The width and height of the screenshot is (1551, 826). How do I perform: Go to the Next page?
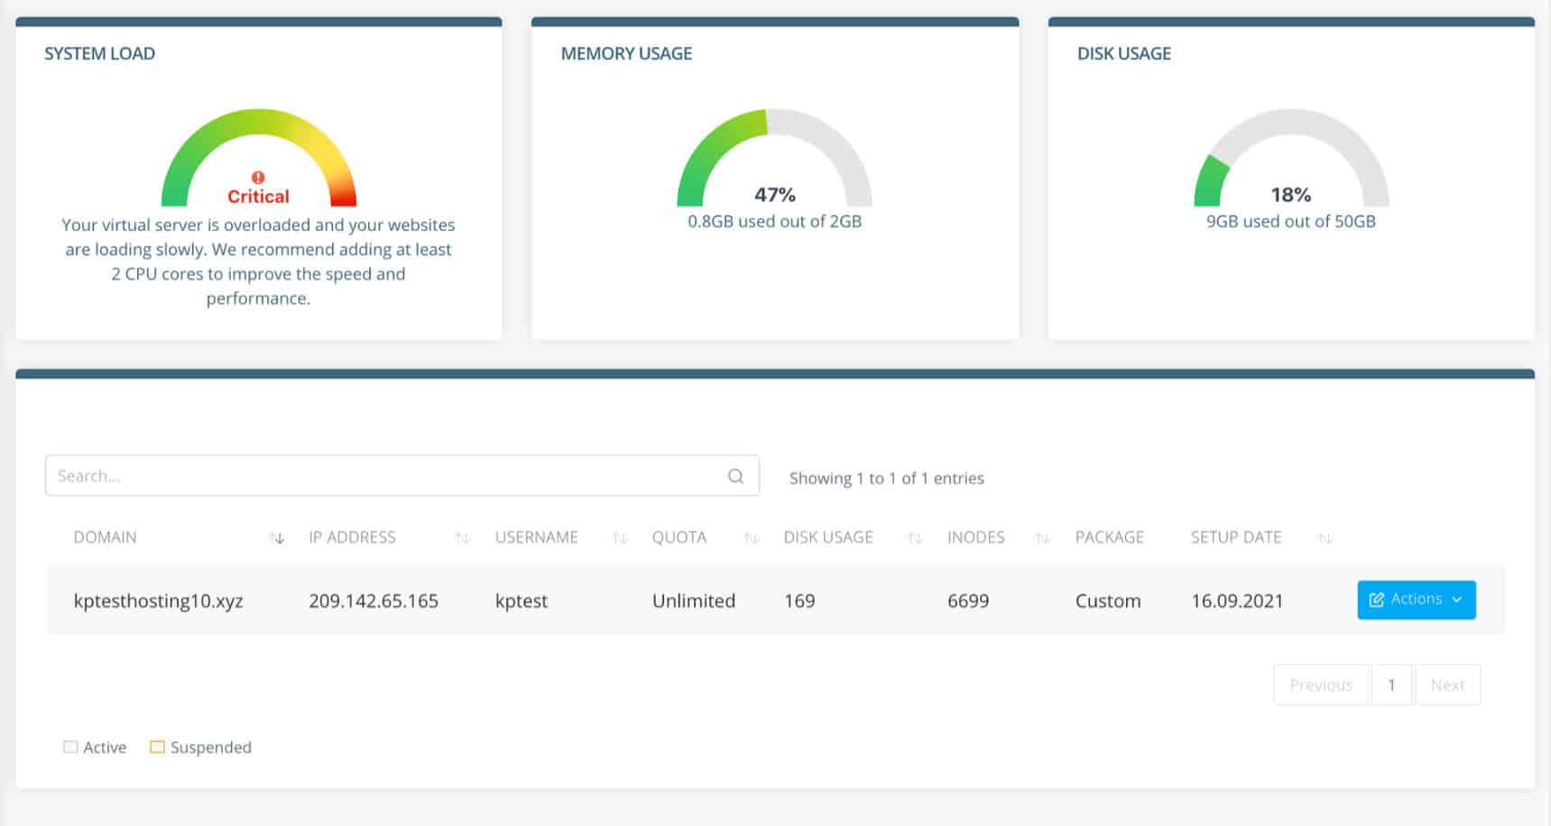click(x=1447, y=685)
